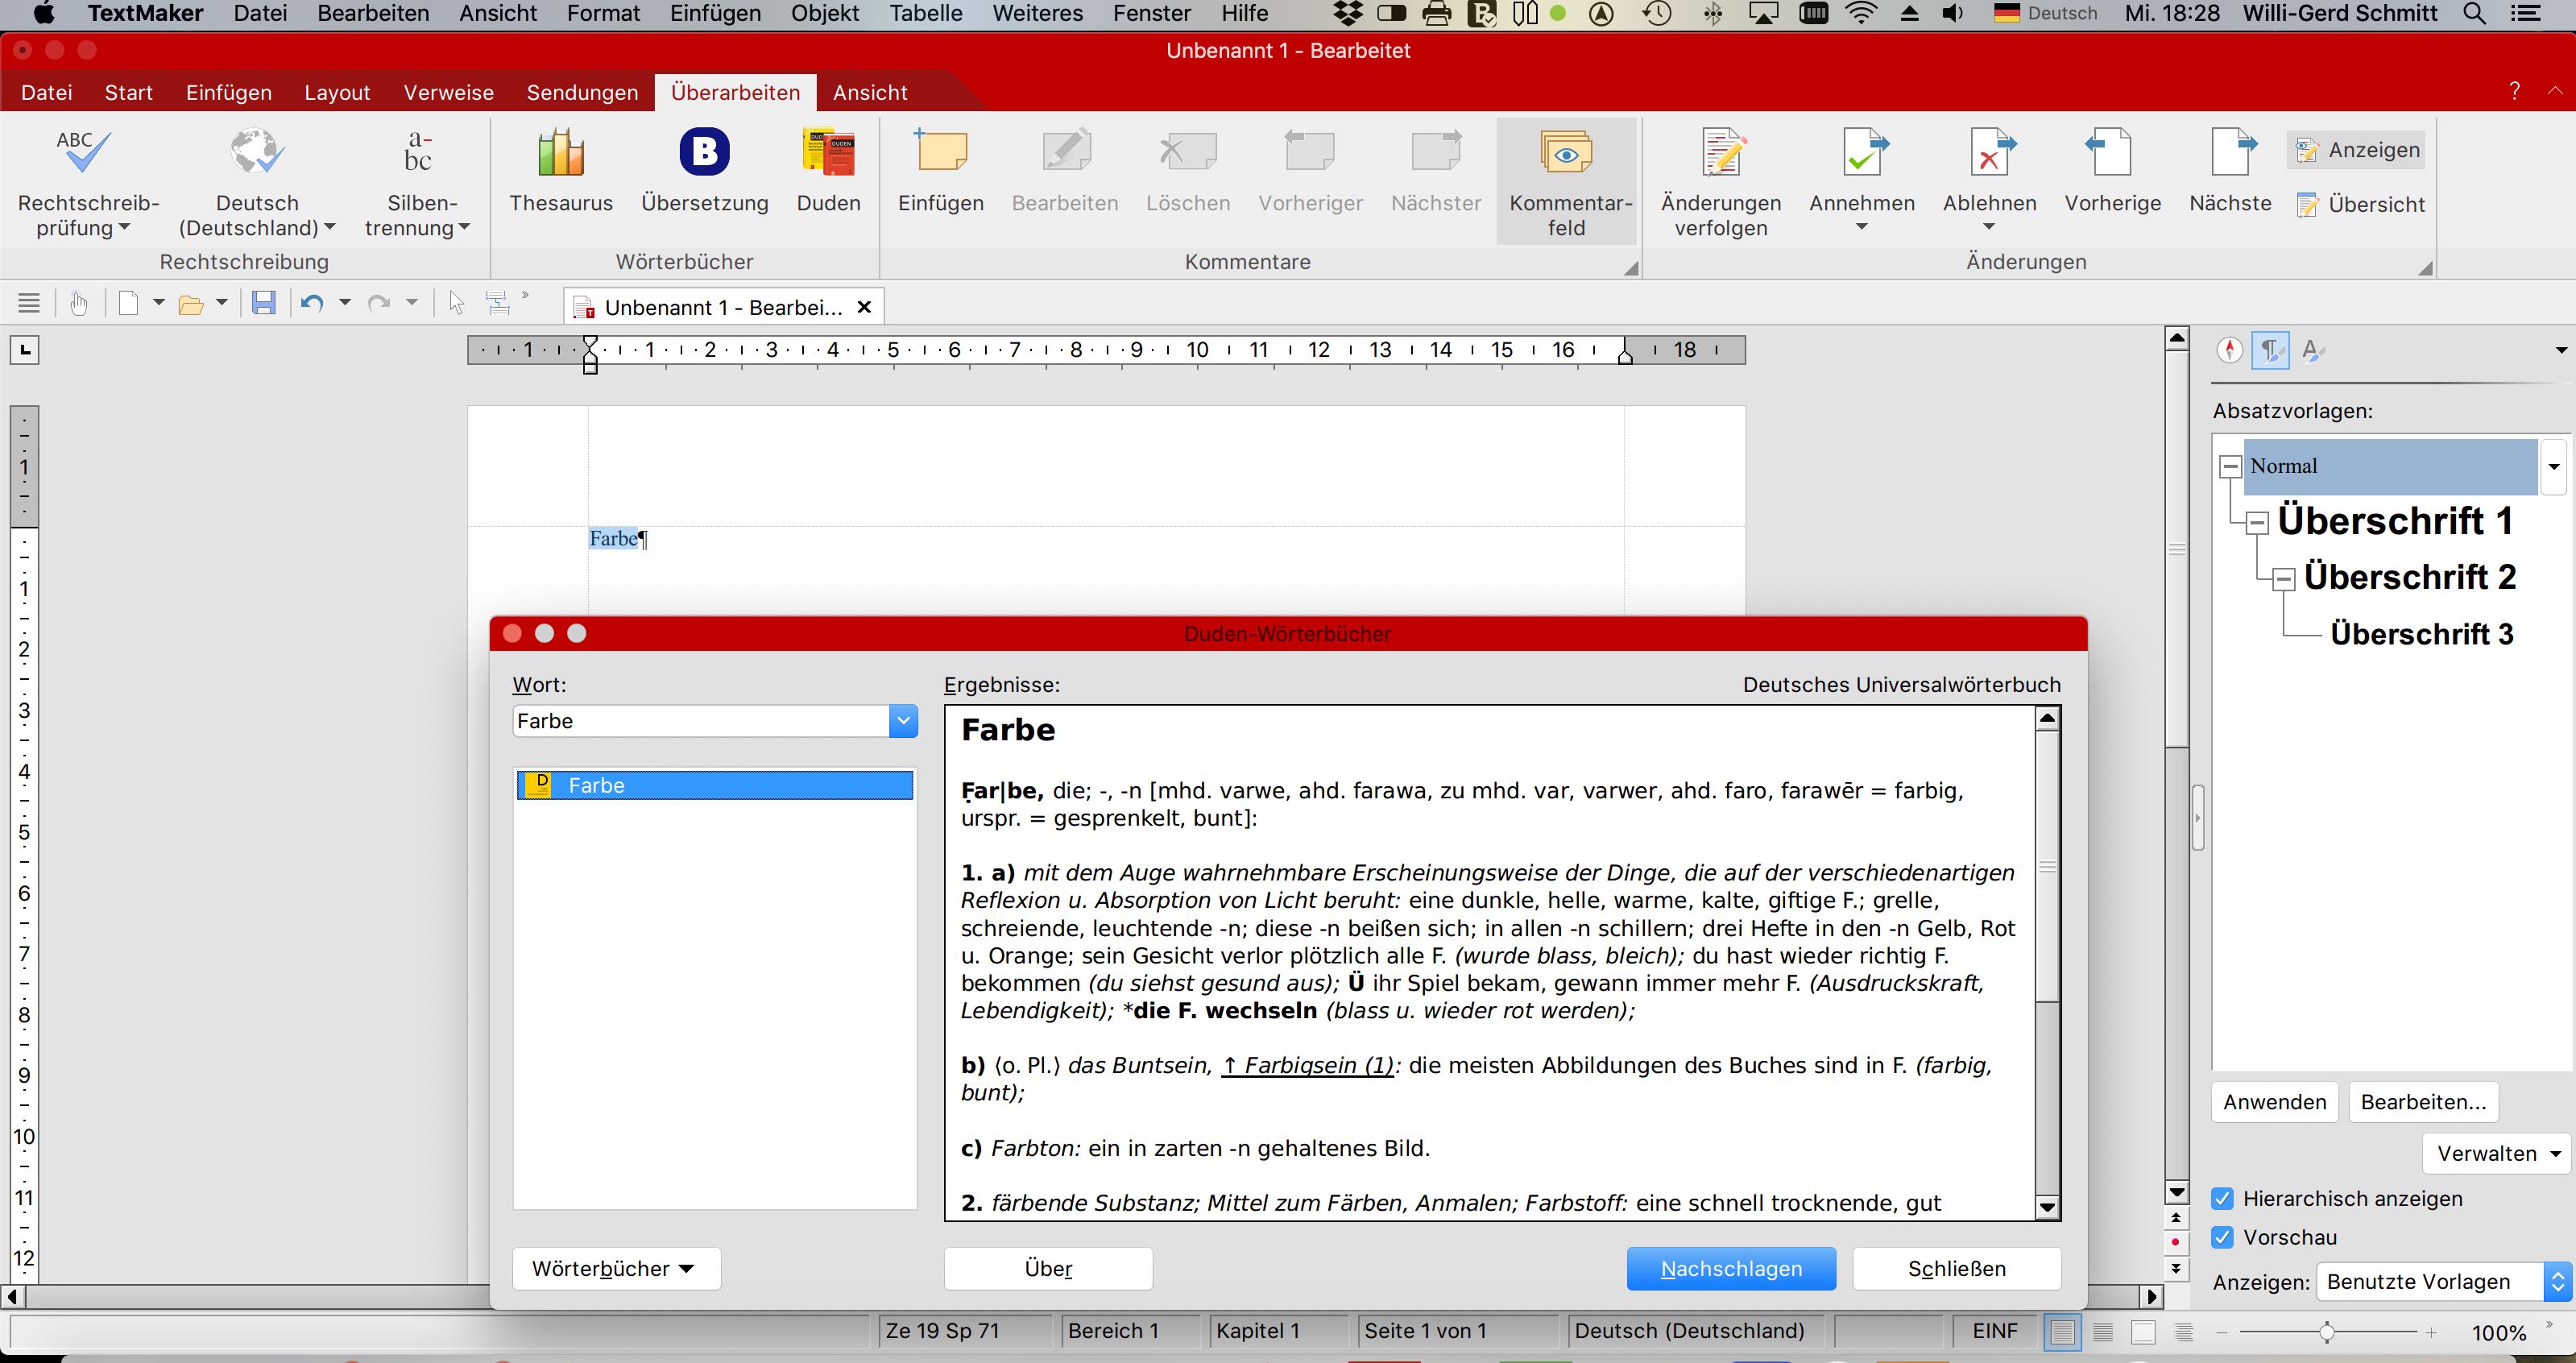Collapse the Überschrift 1 tree node
This screenshot has width=2576, height=1363.
click(x=2257, y=522)
